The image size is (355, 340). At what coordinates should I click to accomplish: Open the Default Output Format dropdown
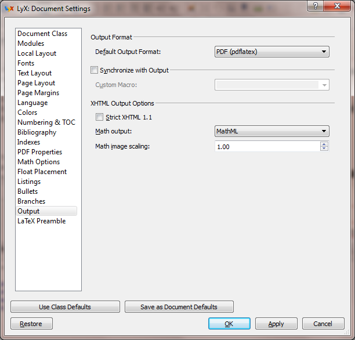pos(272,52)
